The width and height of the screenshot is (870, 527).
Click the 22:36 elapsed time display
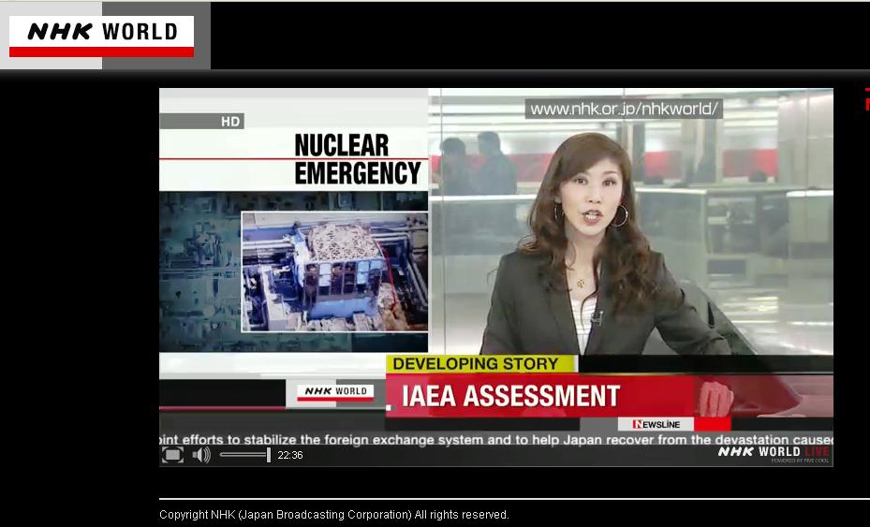pos(290,455)
